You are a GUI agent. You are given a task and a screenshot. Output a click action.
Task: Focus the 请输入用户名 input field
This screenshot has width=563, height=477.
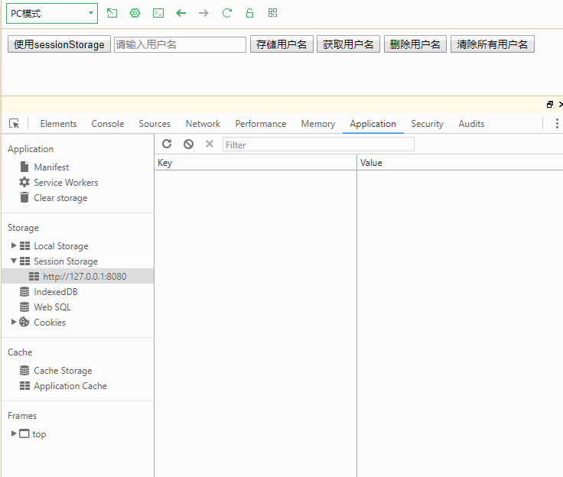180,44
